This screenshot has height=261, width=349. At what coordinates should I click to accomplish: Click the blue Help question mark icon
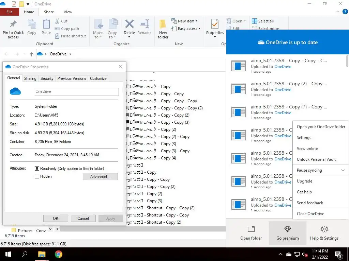click(345, 12)
